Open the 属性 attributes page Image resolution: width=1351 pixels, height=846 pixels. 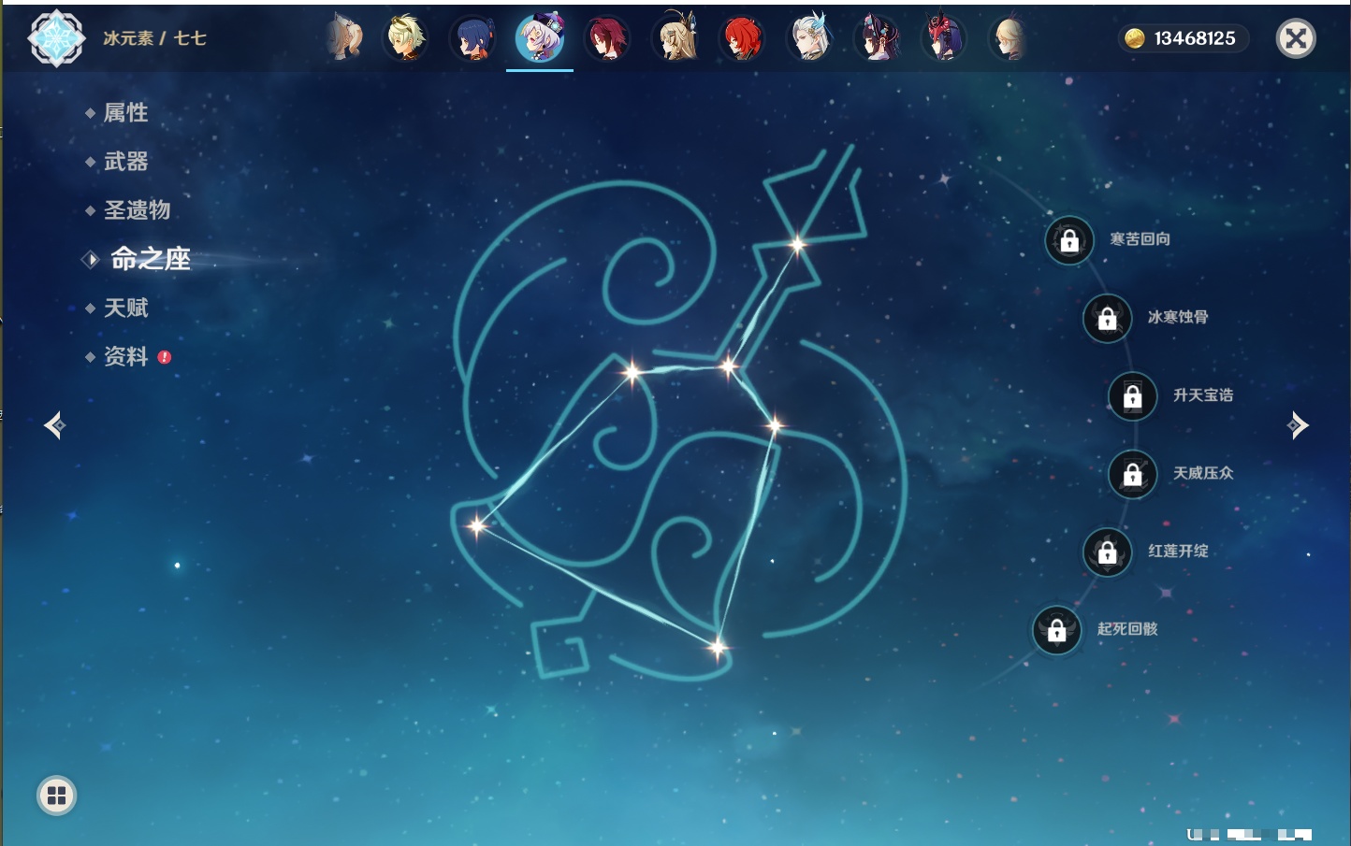tap(125, 113)
